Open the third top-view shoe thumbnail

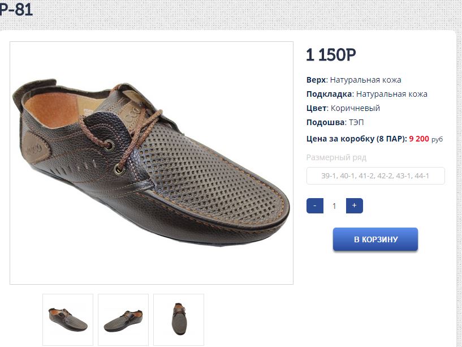(179, 320)
